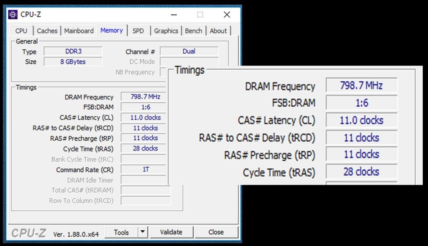Viewport: 428px width, 246px height.
Task: Click the empty Total CAS# (tRDRAM) field
Action: [146, 190]
